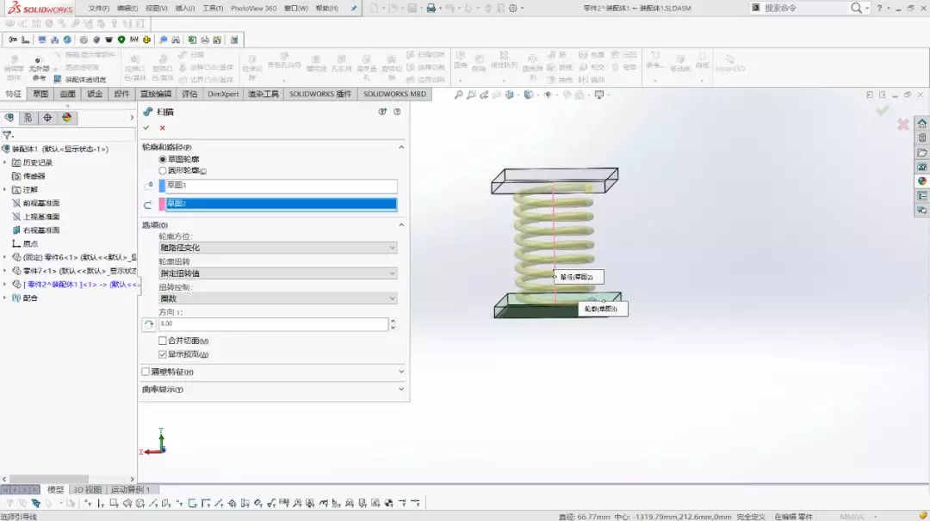This screenshot has width=930, height=521.
Task: Switch to the Sketch ribbon tab
Action: pyautogui.click(x=40, y=94)
